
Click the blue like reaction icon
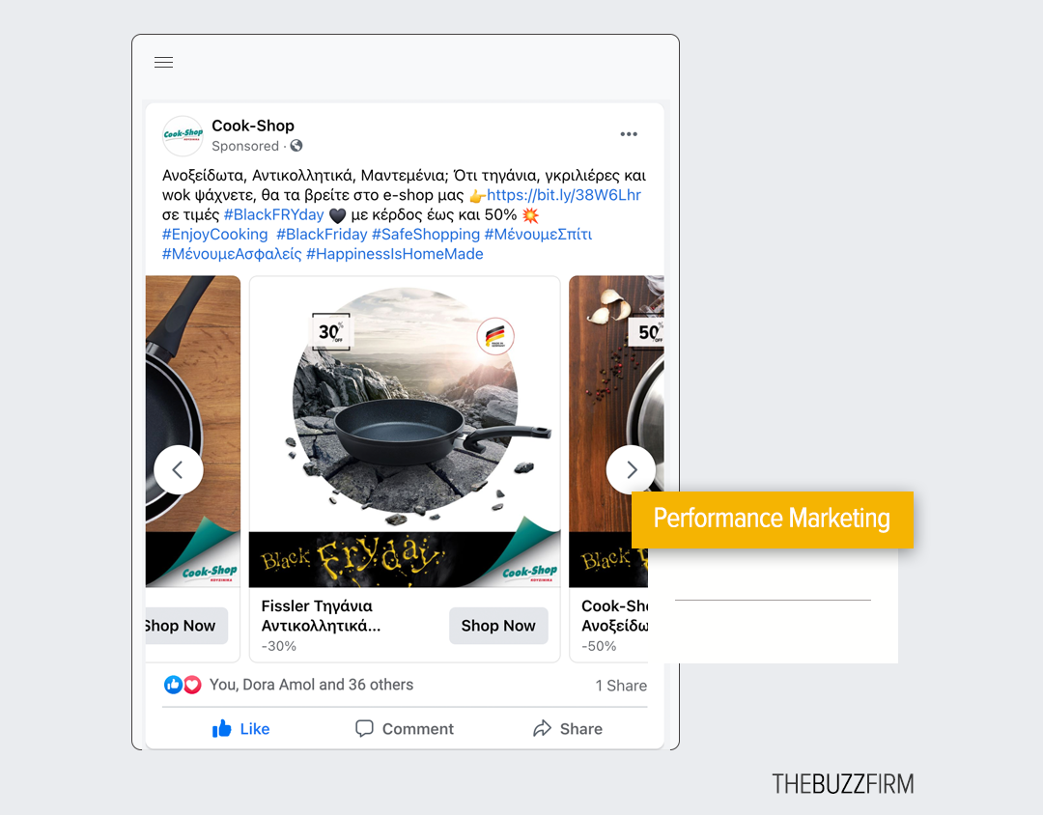[173, 685]
